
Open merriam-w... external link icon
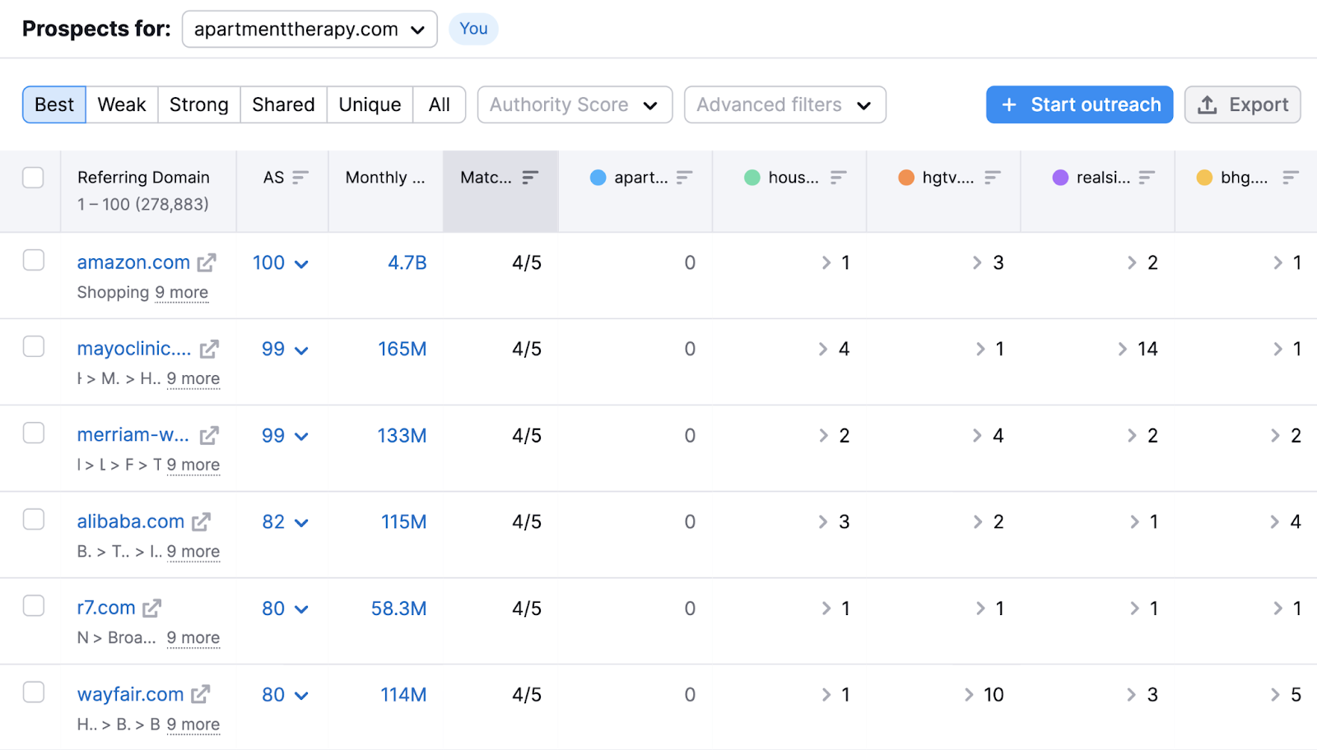[209, 435]
